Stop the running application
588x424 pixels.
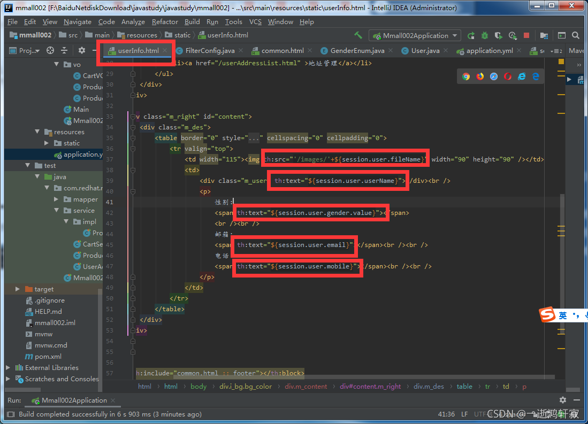pyautogui.click(x=526, y=36)
